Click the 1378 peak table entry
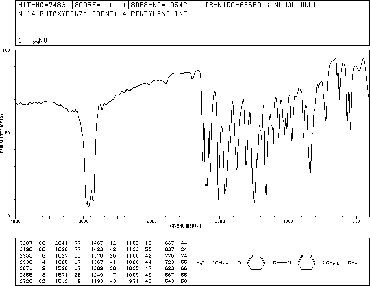Image resolution: width=370 pixels, height=286 pixels. (x=97, y=255)
